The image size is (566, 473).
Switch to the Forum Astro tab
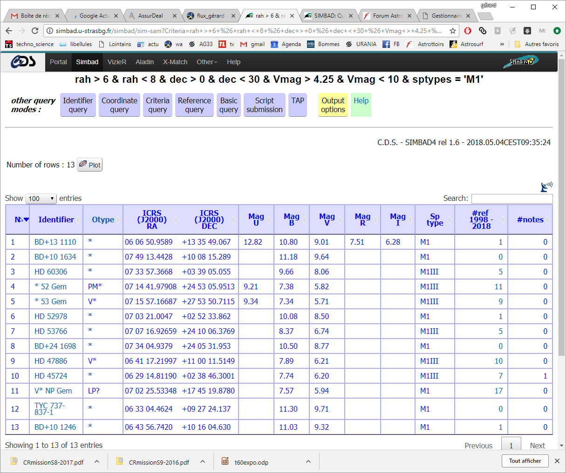(x=387, y=15)
